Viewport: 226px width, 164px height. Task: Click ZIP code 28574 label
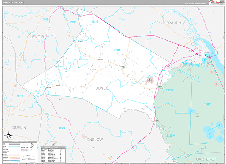pos(62,128)
